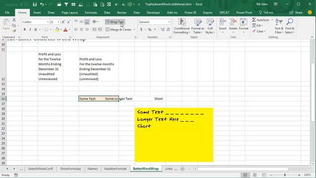Click the Fill Color bucket swatch
Screen dimensions: 316x178
(57, 30)
